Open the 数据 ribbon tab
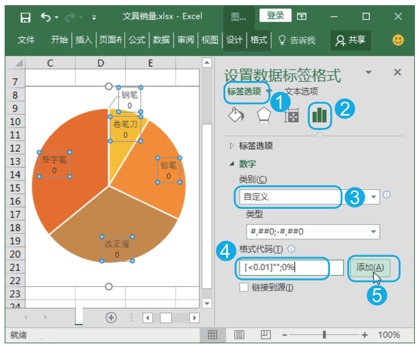The height and width of the screenshot is (348, 418). pos(161,40)
